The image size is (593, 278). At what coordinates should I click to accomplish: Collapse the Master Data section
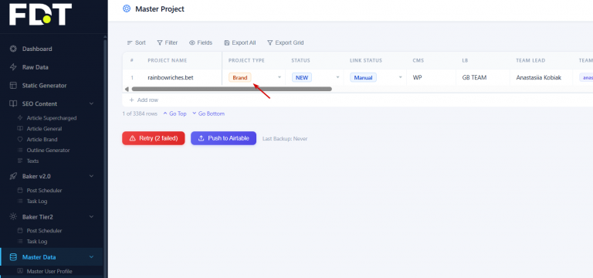[91, 257]
